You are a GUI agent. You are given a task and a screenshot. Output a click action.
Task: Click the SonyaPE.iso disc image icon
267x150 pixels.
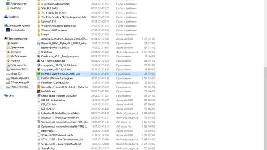coord(39,148)
